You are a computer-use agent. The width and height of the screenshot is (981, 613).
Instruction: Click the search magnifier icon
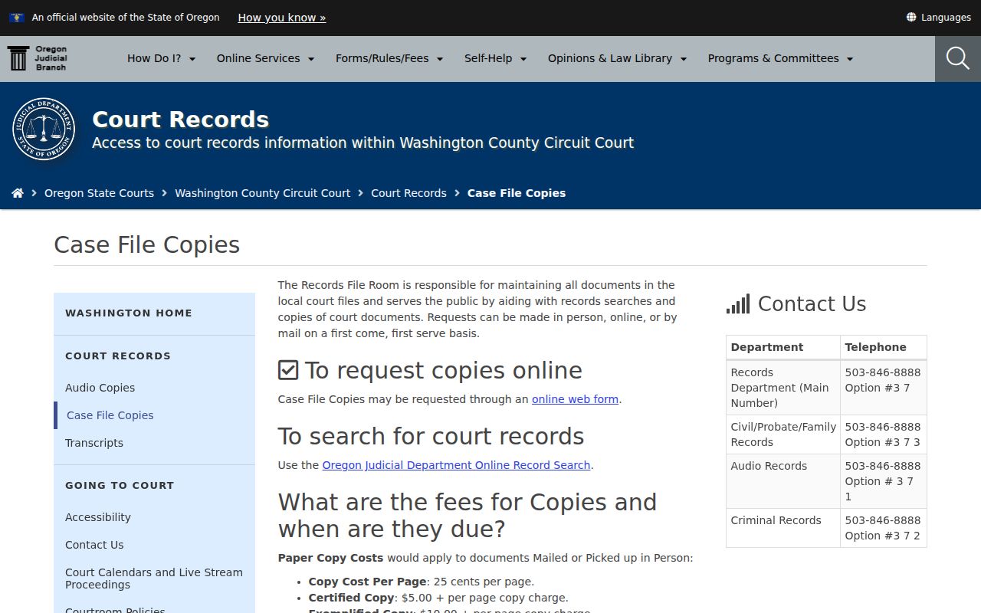(958, 58)
